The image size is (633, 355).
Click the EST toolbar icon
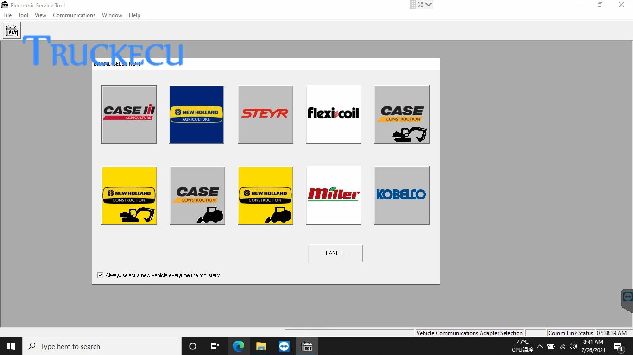coord(12,31)
